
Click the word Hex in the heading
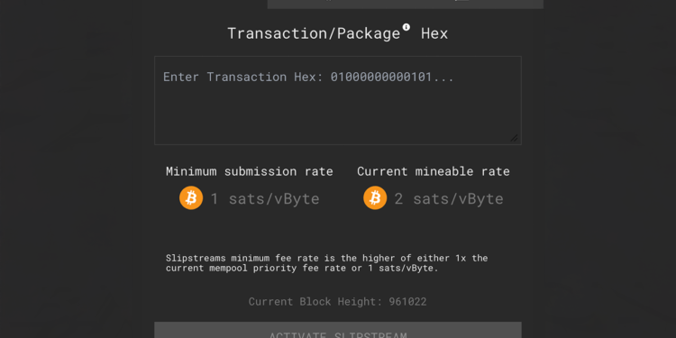coord(434,33)
